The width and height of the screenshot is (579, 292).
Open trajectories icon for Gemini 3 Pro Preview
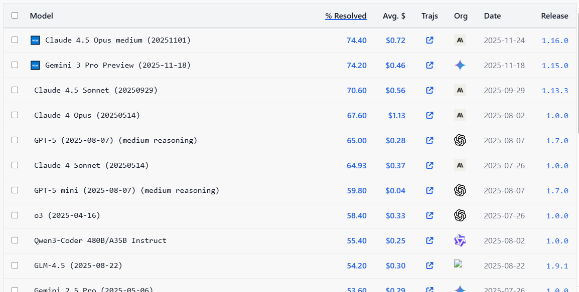[x=429, y=65]
